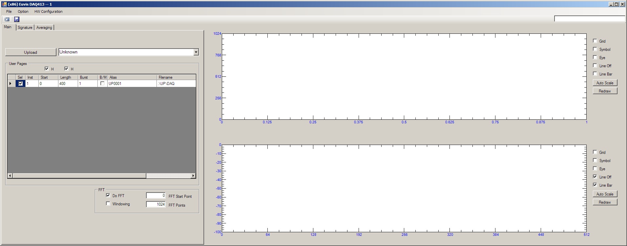627x246 pixels.
Task: Click the Inst column header
Action: [32, 77]
